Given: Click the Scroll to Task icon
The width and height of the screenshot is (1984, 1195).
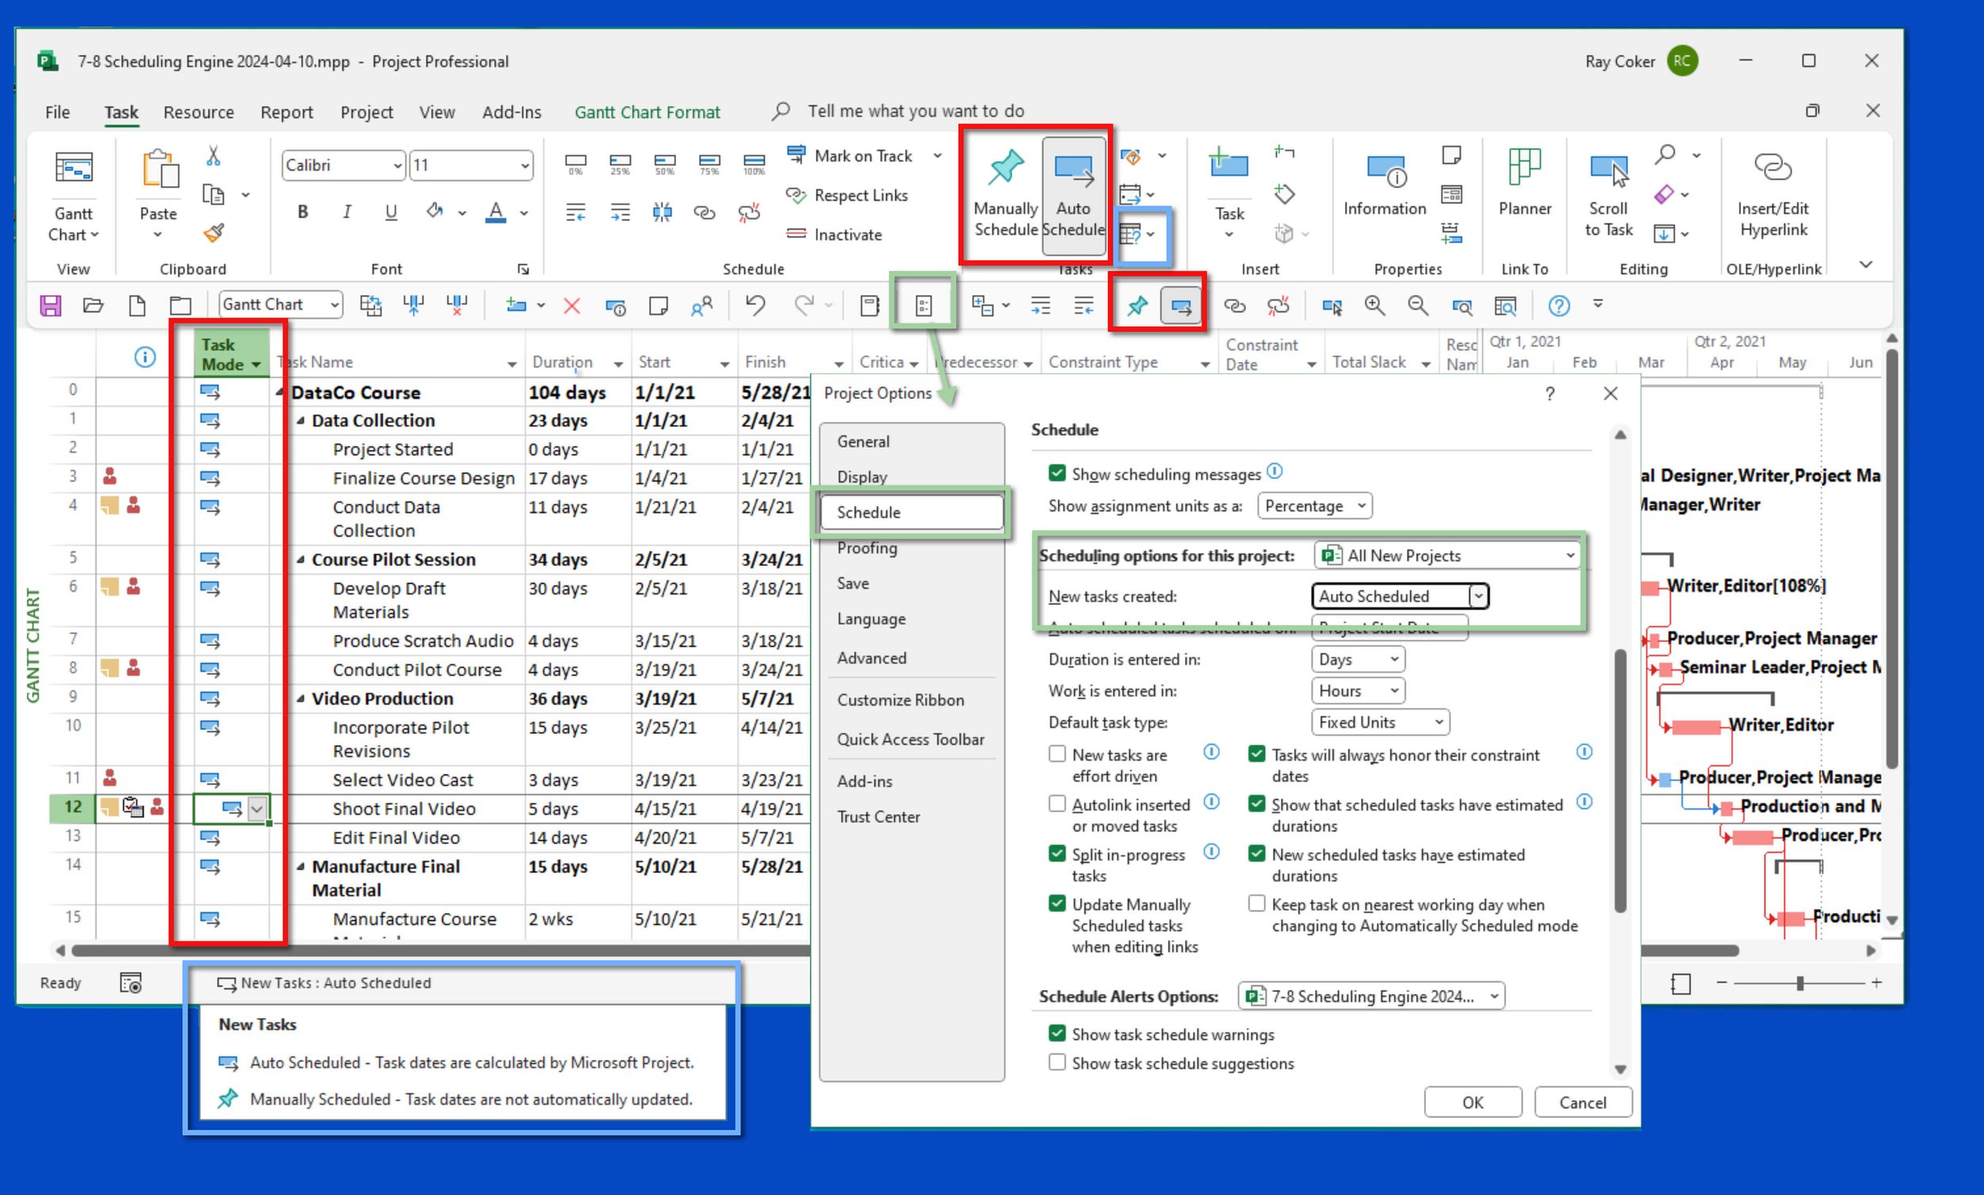Looking at the screenshot, I should [x=1609, y=170].
